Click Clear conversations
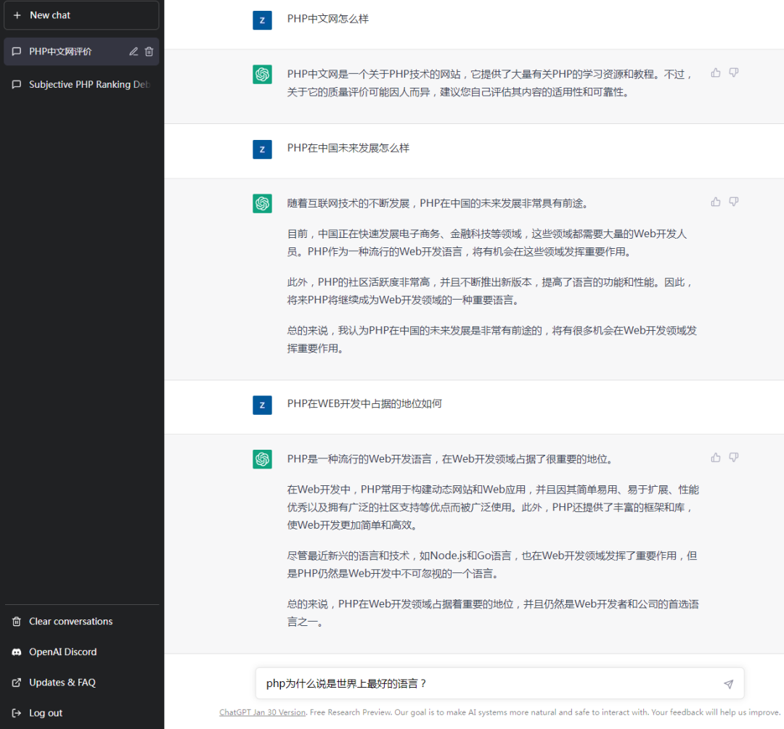The height and width of the screenshot is (729, 784). coord(81,621)
